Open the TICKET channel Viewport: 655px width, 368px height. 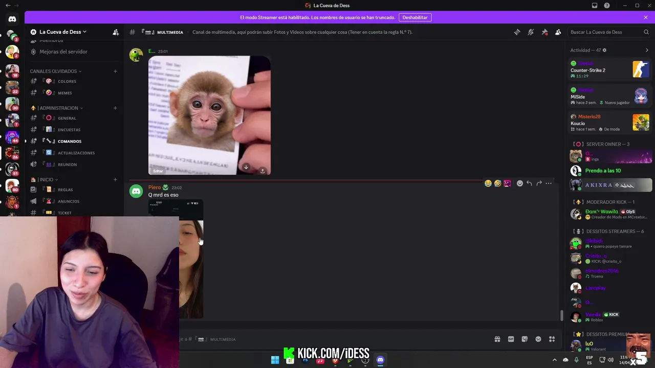click(x=65, y=213)
